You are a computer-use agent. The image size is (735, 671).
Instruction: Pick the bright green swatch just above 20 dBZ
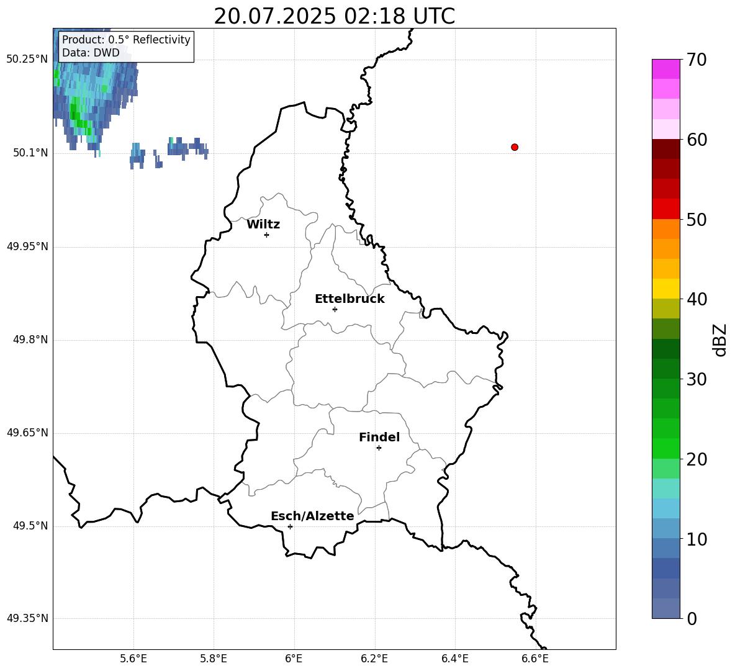pos(665,448)
